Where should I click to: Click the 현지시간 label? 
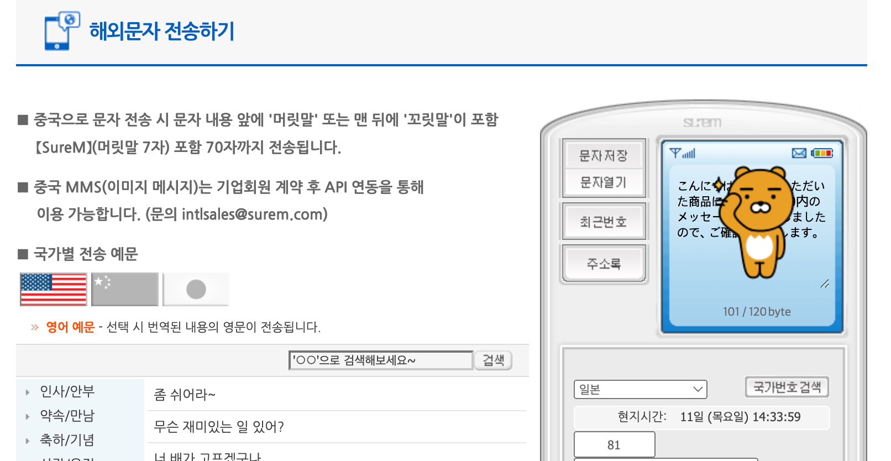(642, 417)
